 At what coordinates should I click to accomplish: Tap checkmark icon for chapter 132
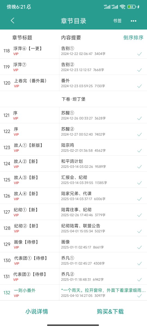[139, 296]
